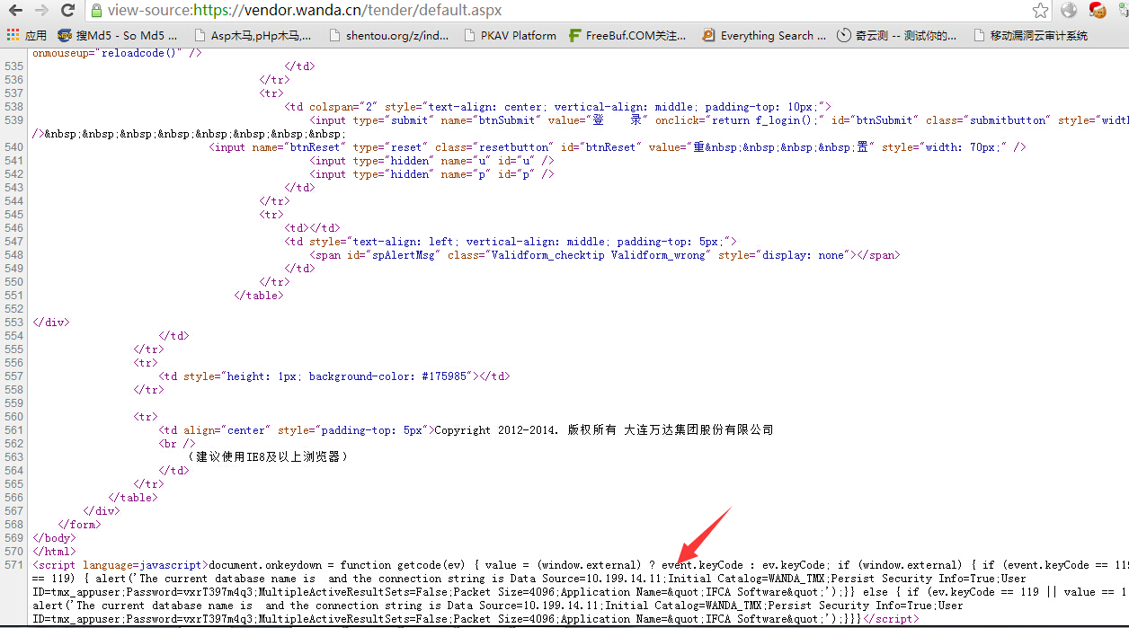
Task: Click the spAlertMsg span line
Action: pos(604,255)
